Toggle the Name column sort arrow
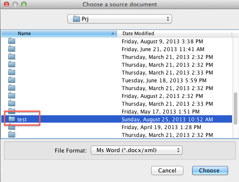 coord(113,33)
